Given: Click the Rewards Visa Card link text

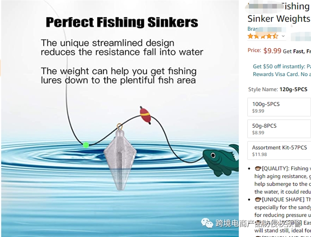Looking at the screenshot, I should point(276,74).
